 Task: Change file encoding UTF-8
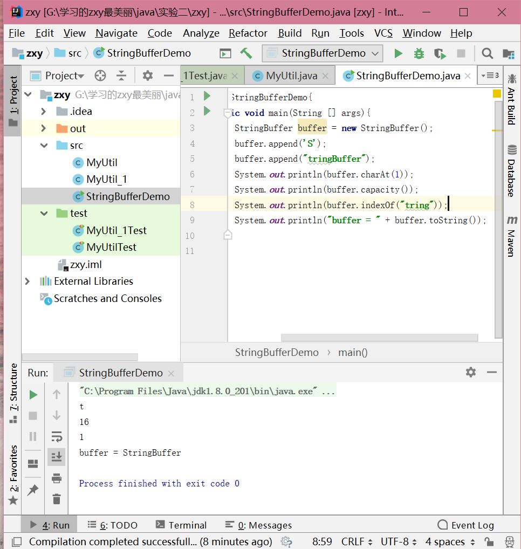pyautogui.click(x=399, y=541)
